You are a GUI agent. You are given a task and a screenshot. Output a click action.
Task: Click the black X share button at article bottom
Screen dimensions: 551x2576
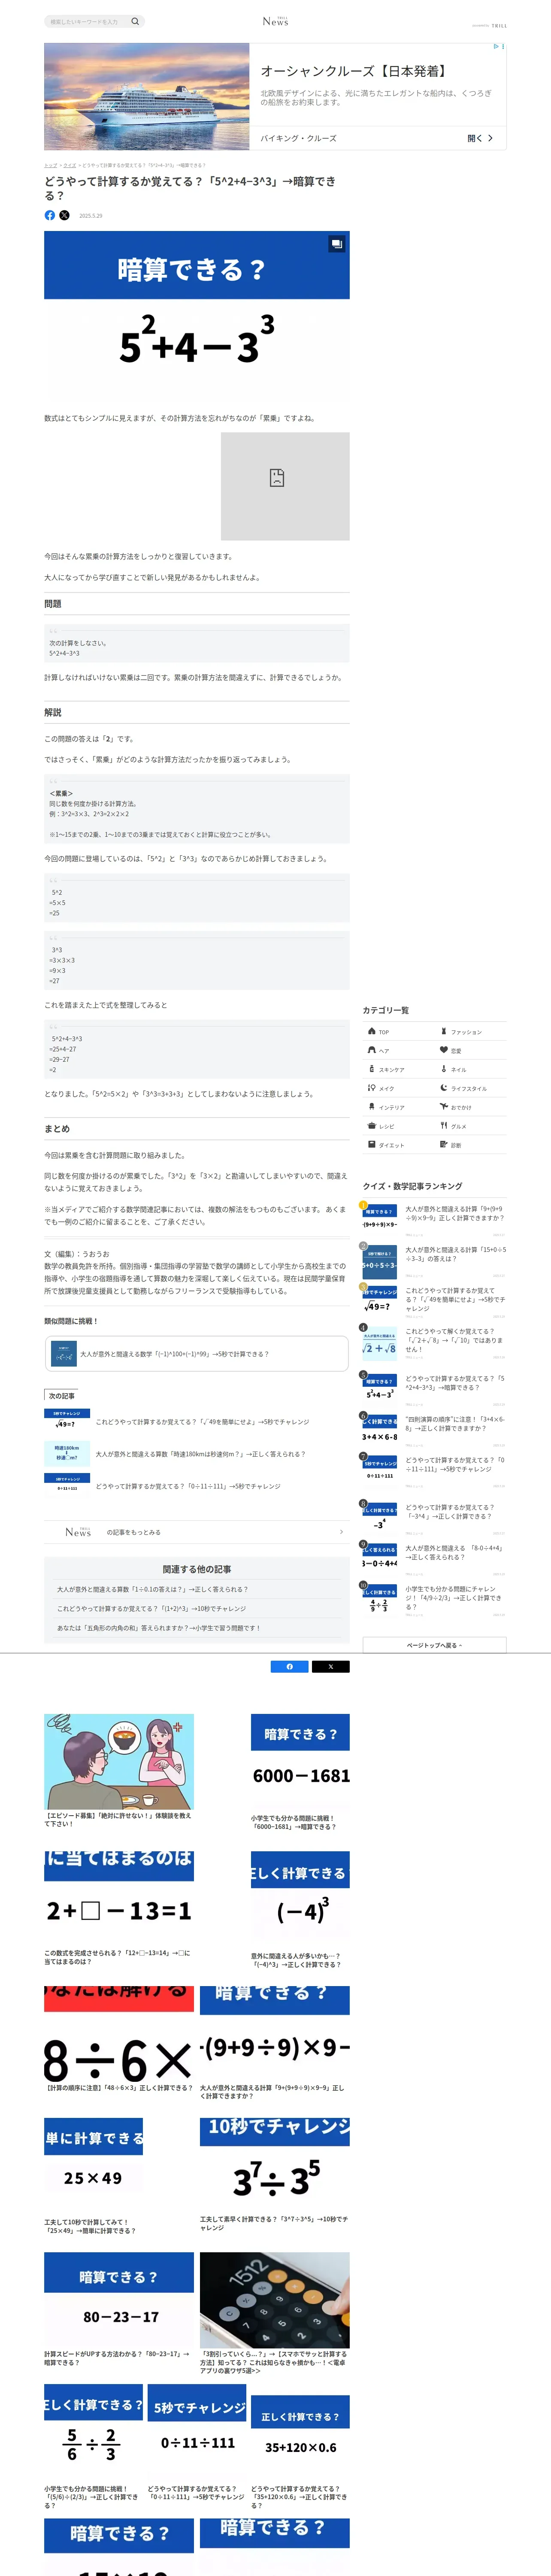tap(331, 1667)
